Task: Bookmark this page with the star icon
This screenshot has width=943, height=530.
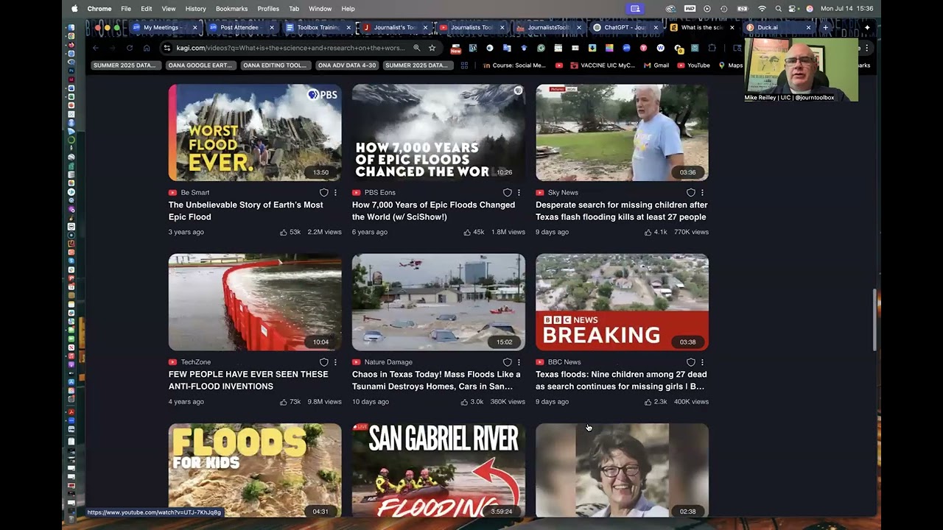Action: click(x=432, y=48)
